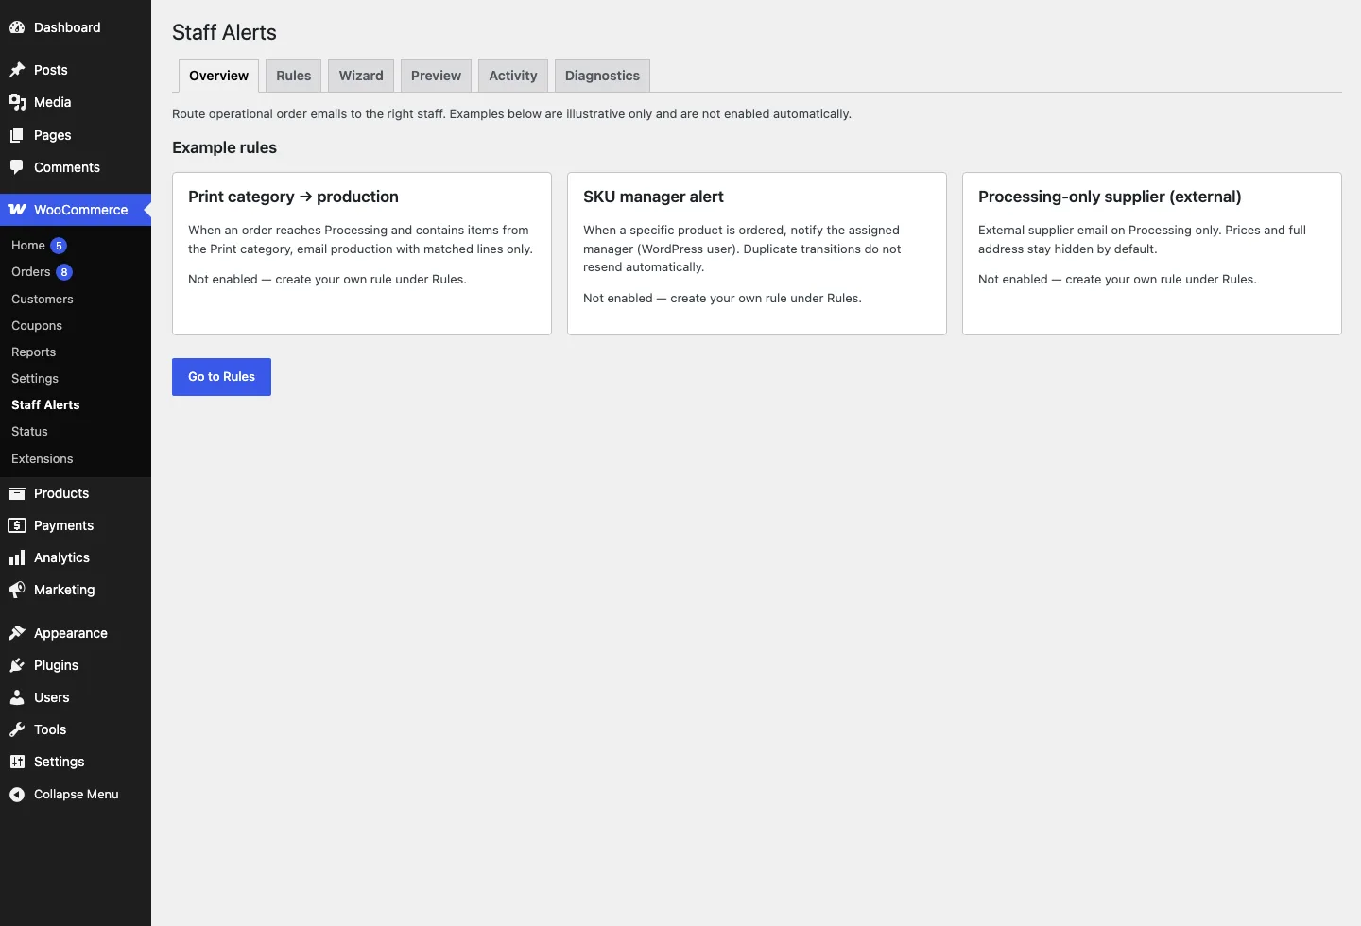This screenshot has height=926, width=1361.
Task: Click the Orders badge showing 8
Action: (64, 272)
